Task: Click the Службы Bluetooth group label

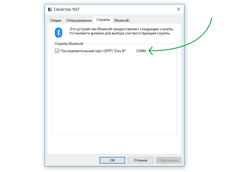Action: (69, 44)
